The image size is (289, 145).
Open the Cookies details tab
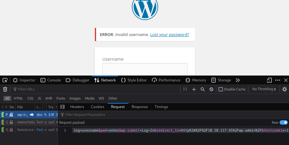(97, 107)
